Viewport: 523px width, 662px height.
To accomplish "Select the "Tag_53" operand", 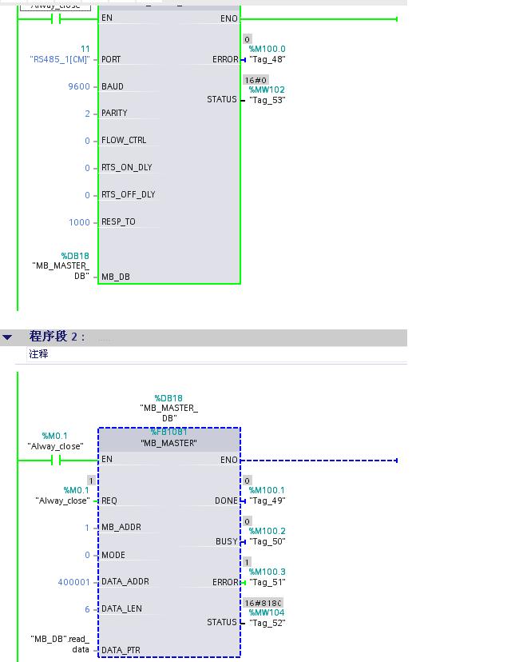I will coord(267,100).
